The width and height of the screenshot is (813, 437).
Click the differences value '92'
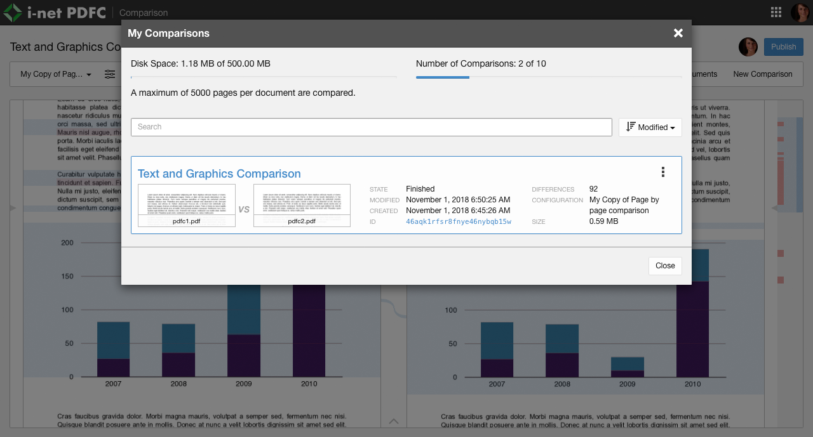pos(594,189)
